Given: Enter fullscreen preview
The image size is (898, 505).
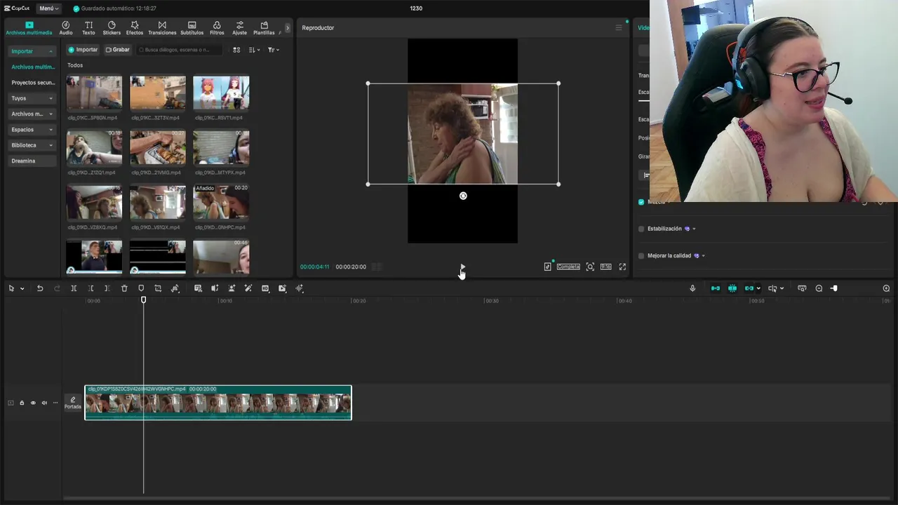Looking at the screenshot, I should tap(622, 267).
